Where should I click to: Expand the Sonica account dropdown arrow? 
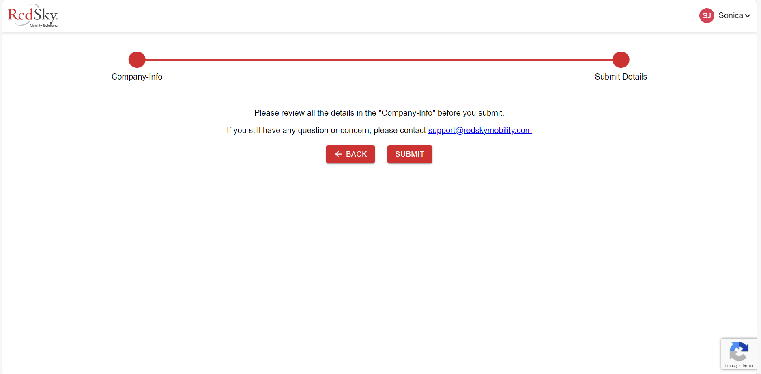point(748,16)
